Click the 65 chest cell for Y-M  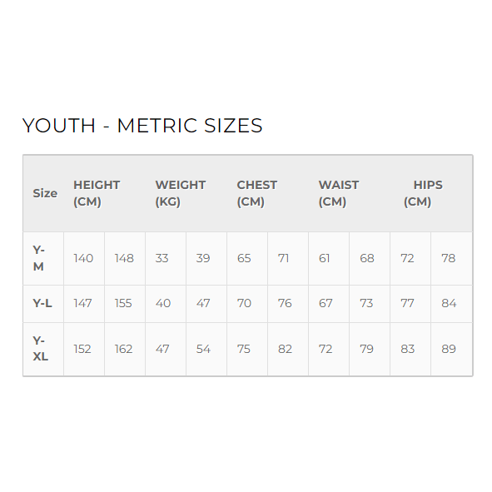[x=244, y=258]
